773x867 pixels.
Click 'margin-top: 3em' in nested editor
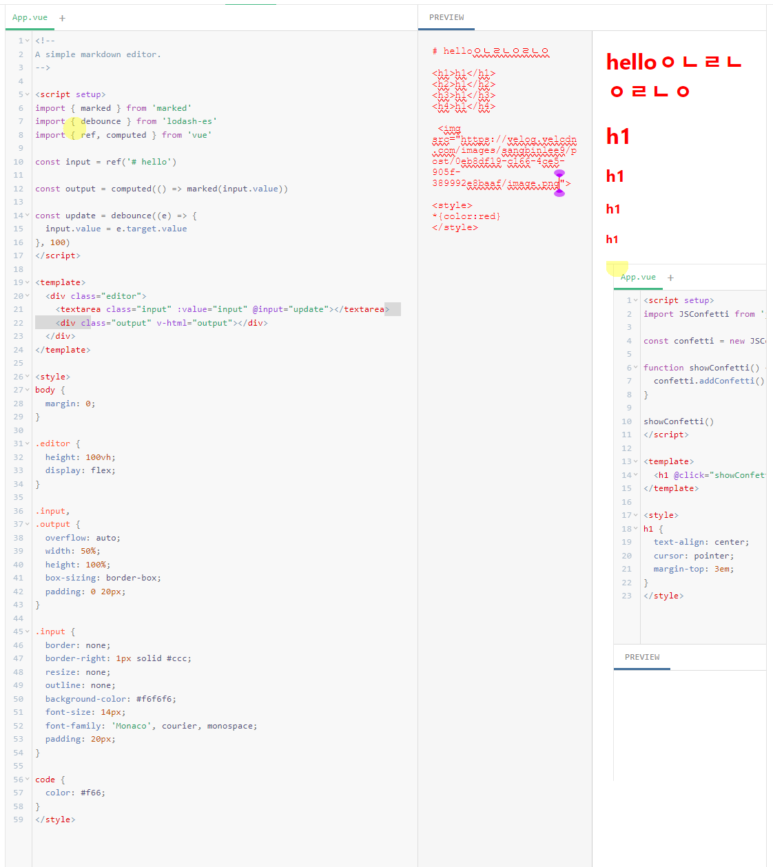click(694, 569)
